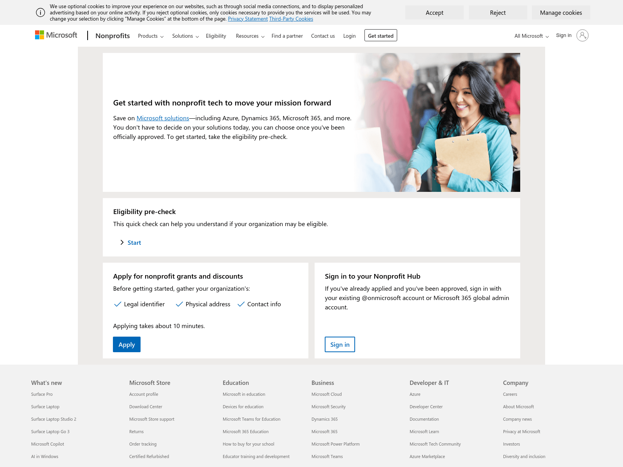
Task: Open Microsoft Security footer link
Action: [x=329, y=407]
